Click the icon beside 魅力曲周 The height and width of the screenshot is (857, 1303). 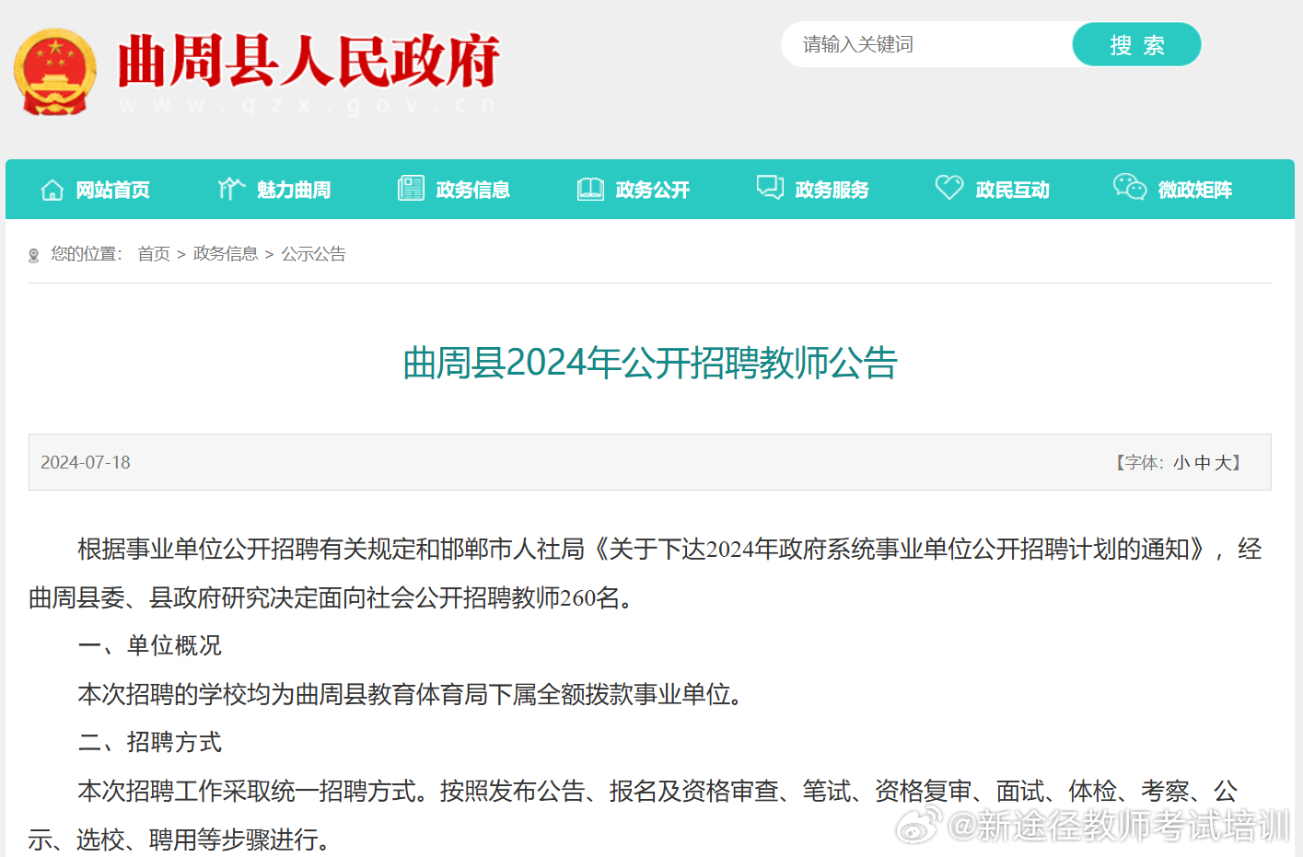point(231,189)
